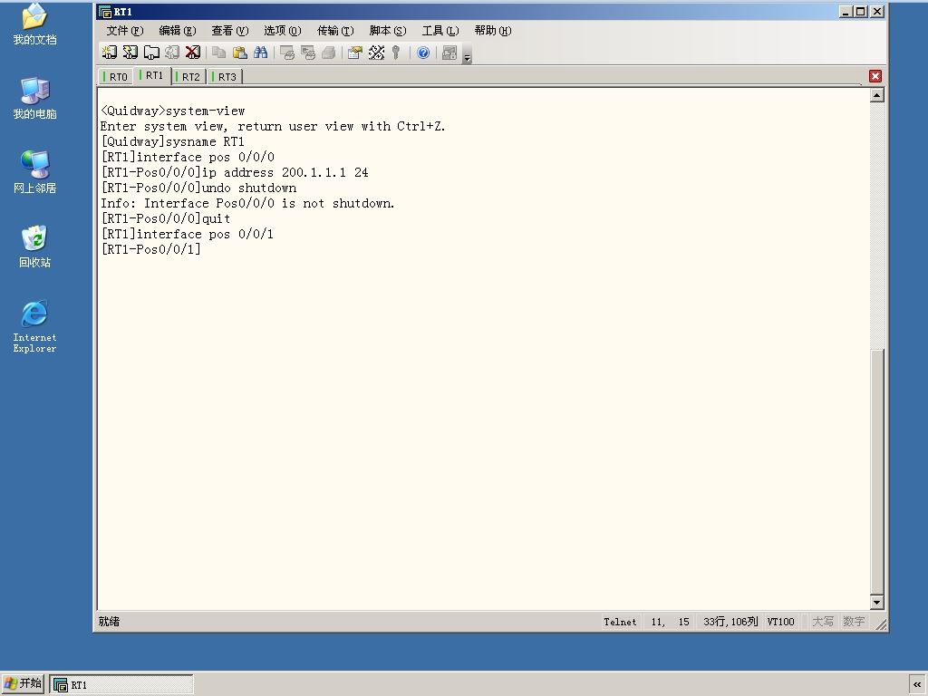The width and height of the screenshot is (928, 696).
Task: Click the Copy toolbar icon
Action: point(219,53)
